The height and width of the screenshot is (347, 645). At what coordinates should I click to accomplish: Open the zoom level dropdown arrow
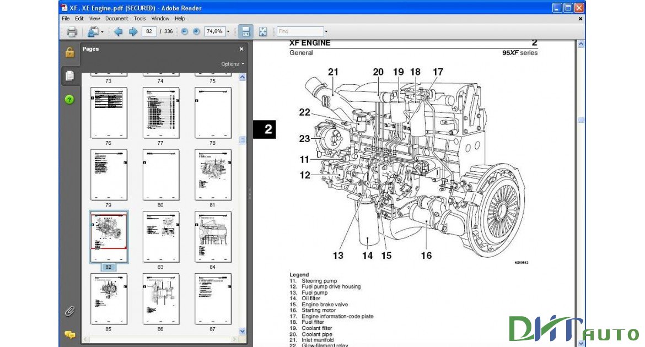(x=228, y=31)
